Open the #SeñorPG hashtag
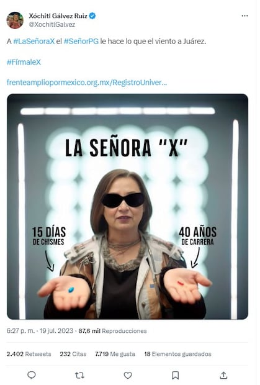 pyautogui.click(x=81, y=41)
